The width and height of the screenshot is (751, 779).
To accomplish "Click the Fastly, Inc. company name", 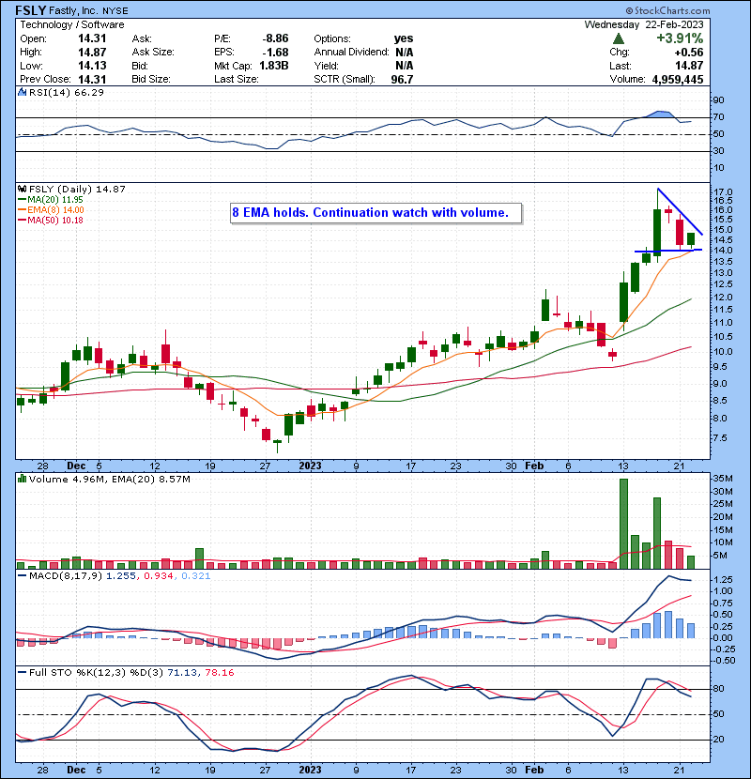I will (x=73, y=11).
